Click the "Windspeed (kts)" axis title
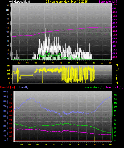The height and width of the screenshot is (148, 124). [19, 2]
